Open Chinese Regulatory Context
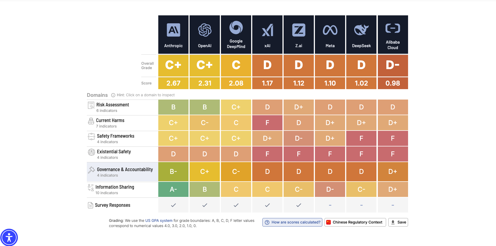The image size is (496, 246). pos(355,222)
